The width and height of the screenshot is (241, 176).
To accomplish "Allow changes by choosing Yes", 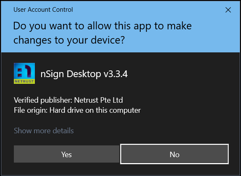I will (x=67, y=154).
